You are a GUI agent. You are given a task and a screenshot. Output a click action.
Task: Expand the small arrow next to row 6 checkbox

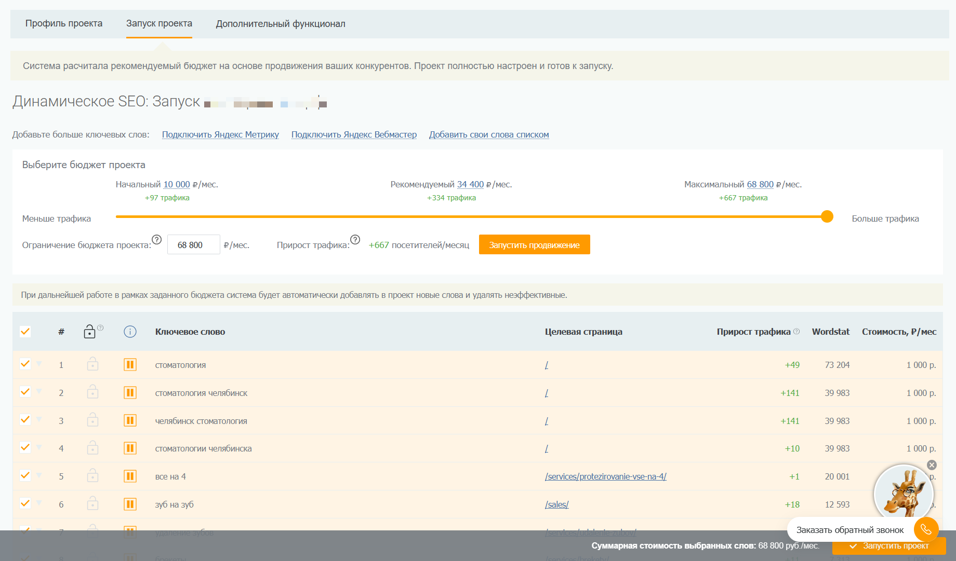39,503
